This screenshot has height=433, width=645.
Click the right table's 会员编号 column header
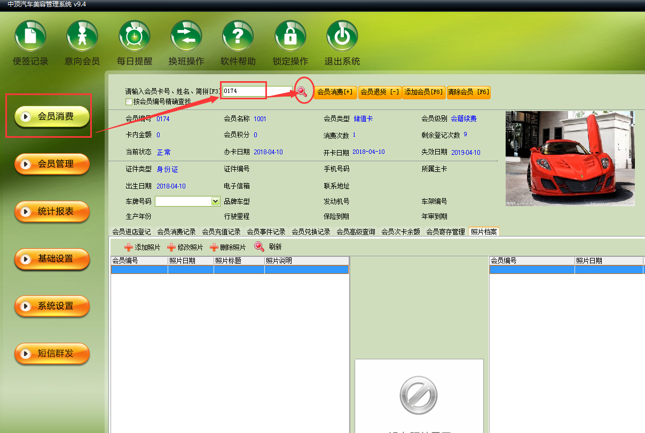click(532, 261)
